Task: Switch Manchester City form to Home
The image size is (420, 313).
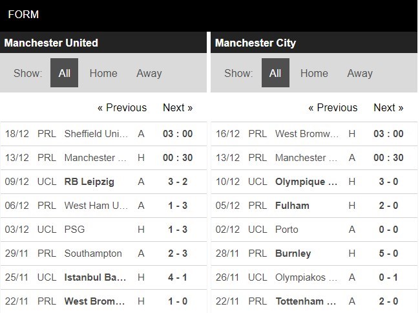Action: (x=314, y=73)
